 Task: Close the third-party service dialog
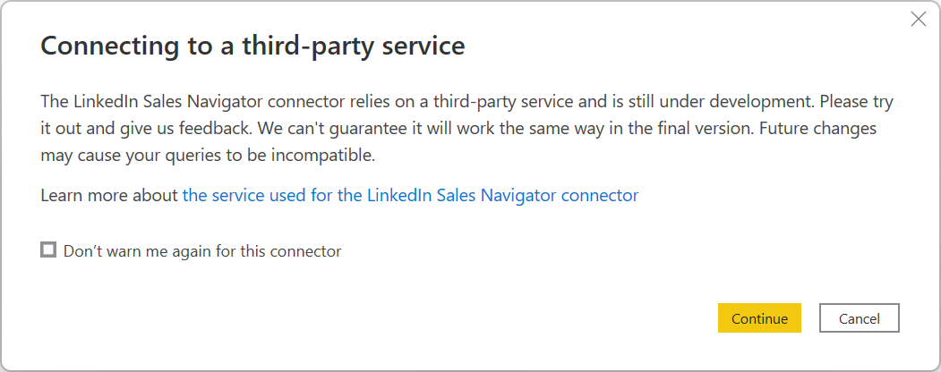pos(918,20)
